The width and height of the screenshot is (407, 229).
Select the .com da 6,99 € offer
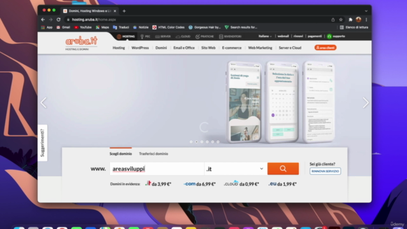coord(199,184)
